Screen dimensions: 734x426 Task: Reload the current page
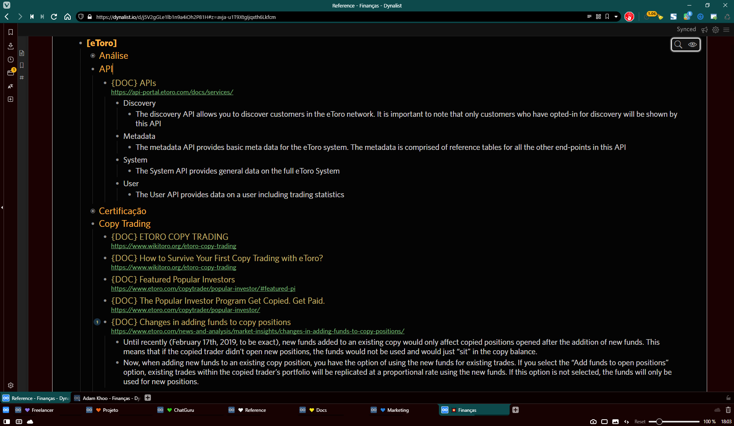[54, 17]
